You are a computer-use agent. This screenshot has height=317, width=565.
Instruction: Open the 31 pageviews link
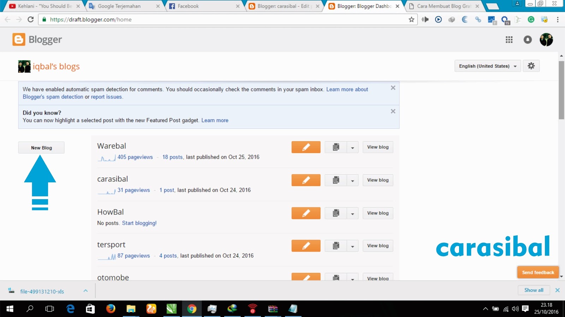(x=134, y=190)
